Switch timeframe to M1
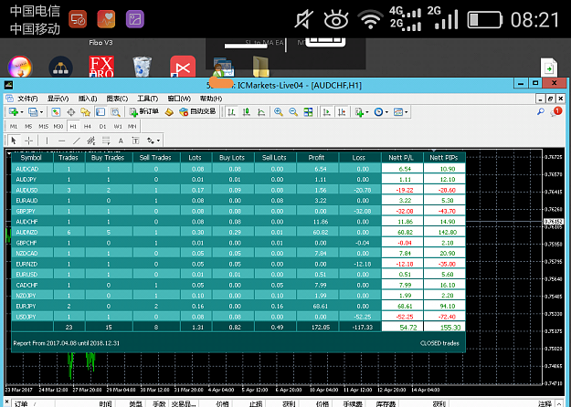Image resolution: width=571 pixels, height=407 pixels. [14, 126]
